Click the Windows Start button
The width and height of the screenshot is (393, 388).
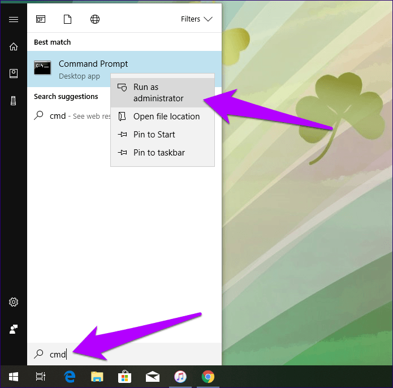tap(14, 377)
